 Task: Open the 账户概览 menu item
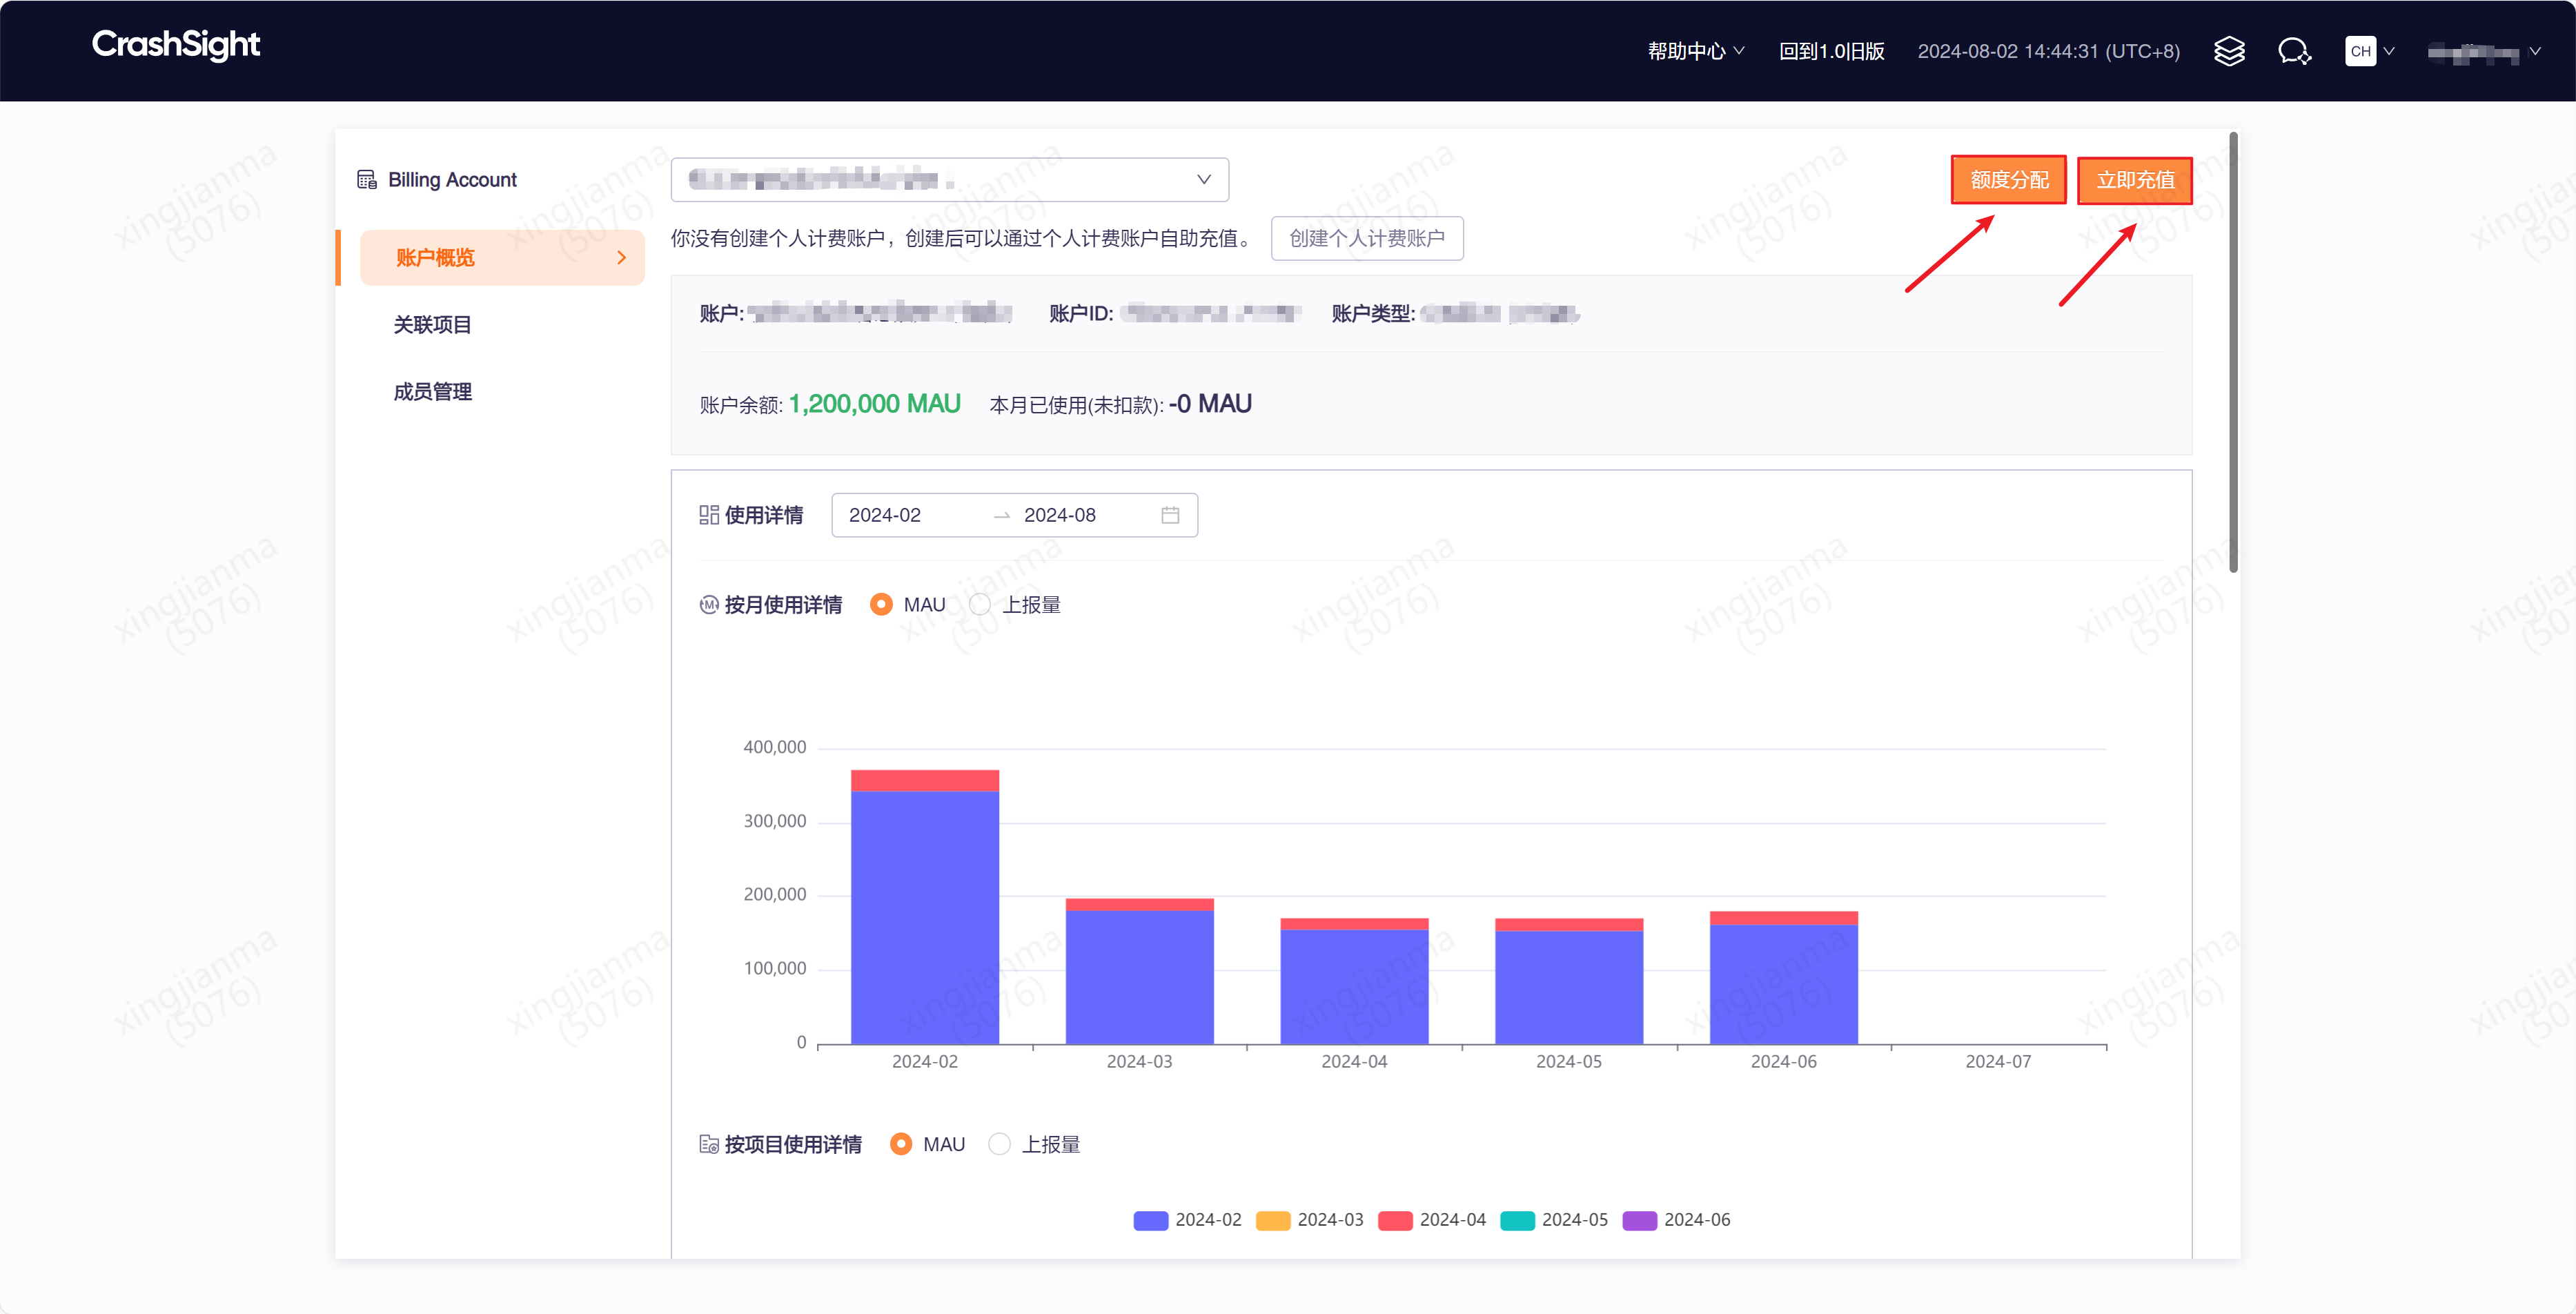pos(502,258)
